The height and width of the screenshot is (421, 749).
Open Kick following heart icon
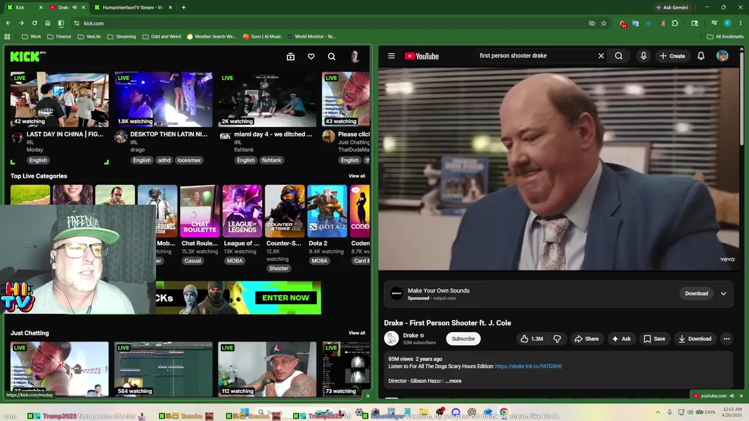(311, 56)
